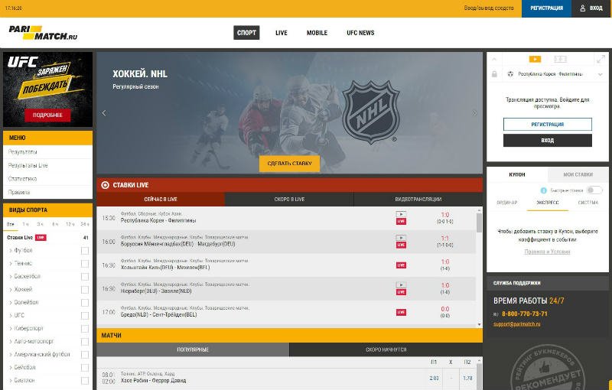Click the Сделать ставку button
The width and height of the screenshot is (612, 390).
click(x=289, y=163)
